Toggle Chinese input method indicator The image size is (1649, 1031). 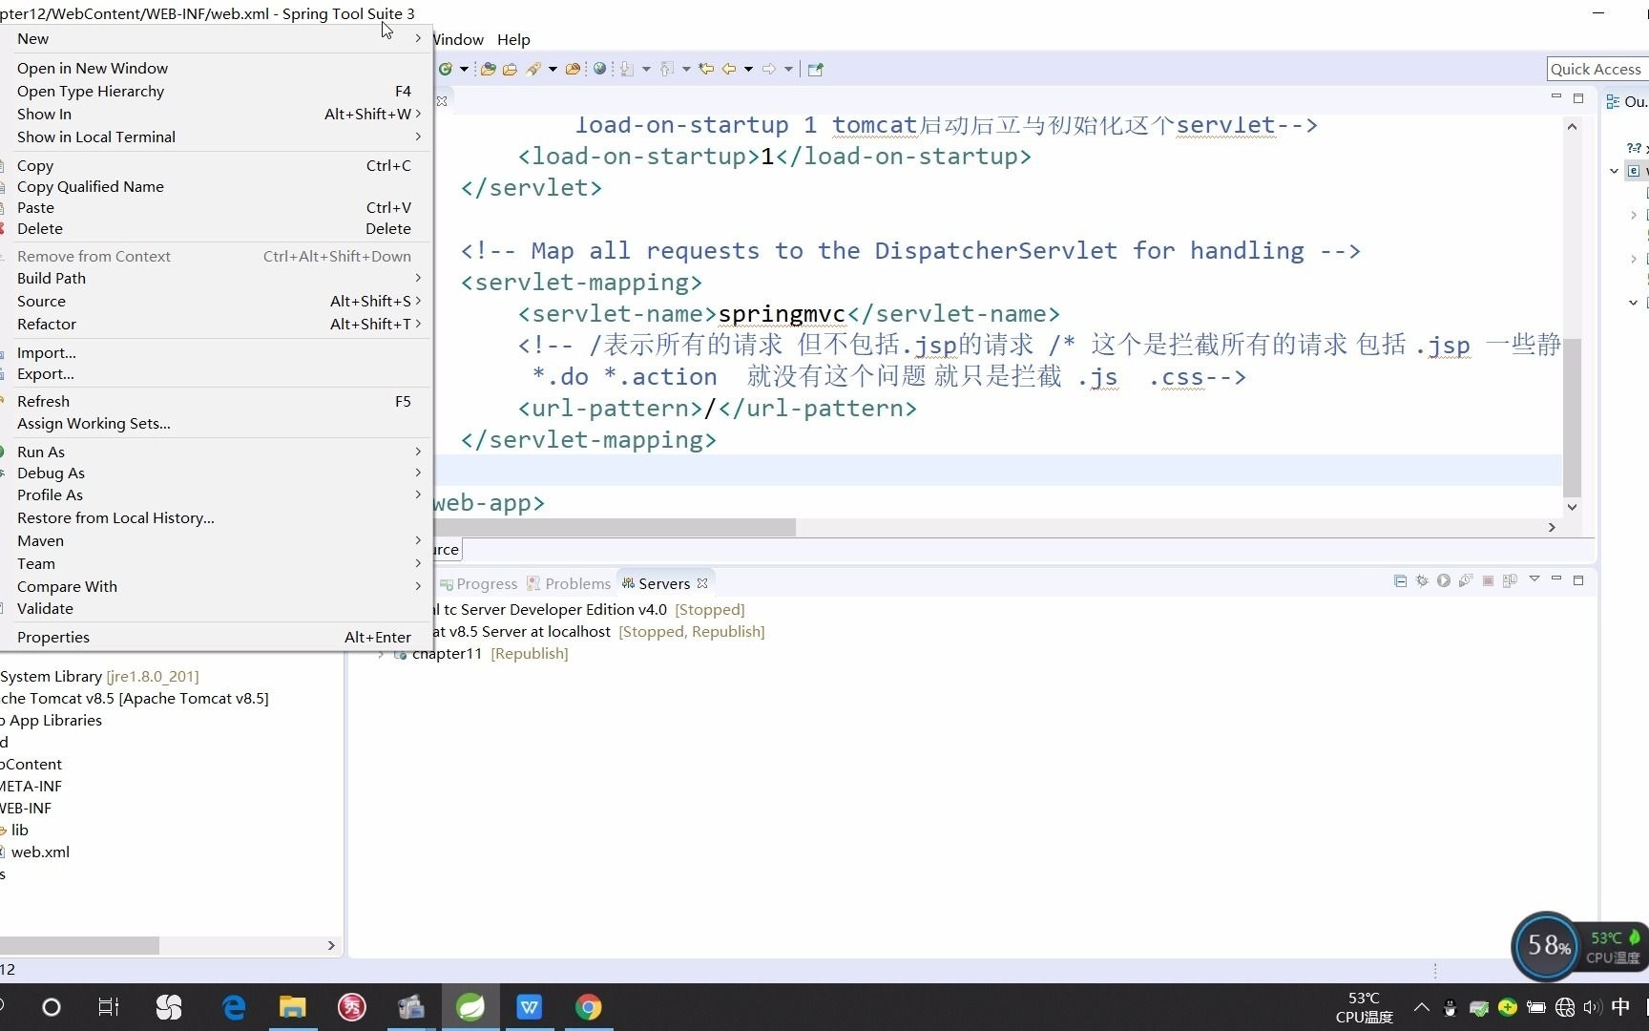(1620, 1007)
